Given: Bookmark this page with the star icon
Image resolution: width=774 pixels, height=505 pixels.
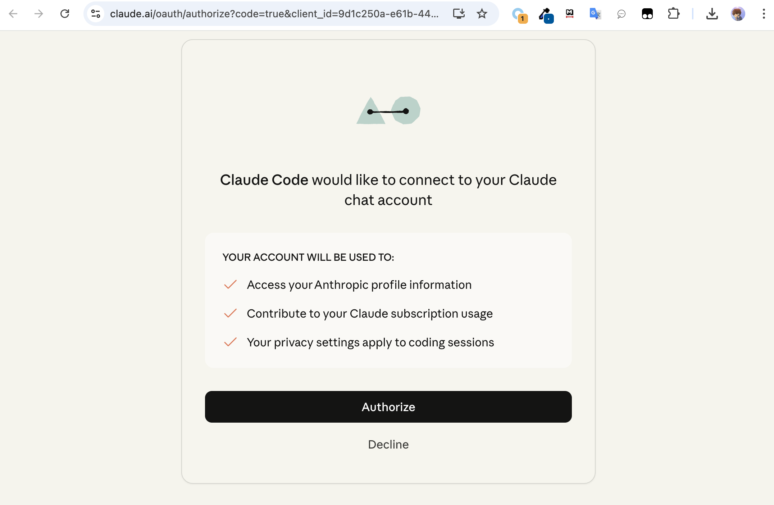Looking at the screenshot, I should [482, 14].
